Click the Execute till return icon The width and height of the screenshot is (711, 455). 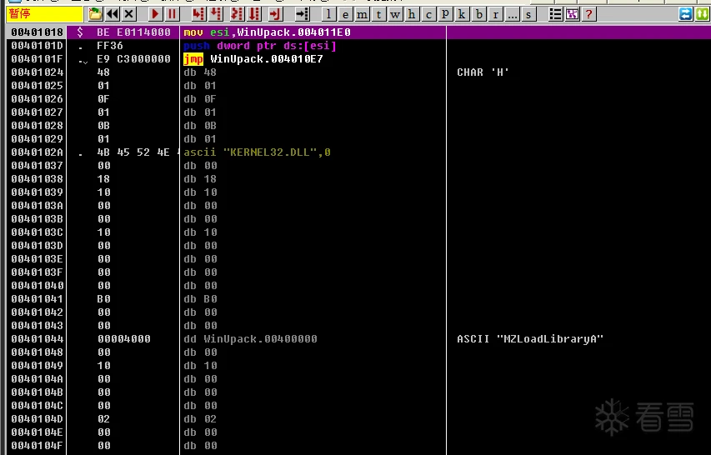[x=275, y=14]
